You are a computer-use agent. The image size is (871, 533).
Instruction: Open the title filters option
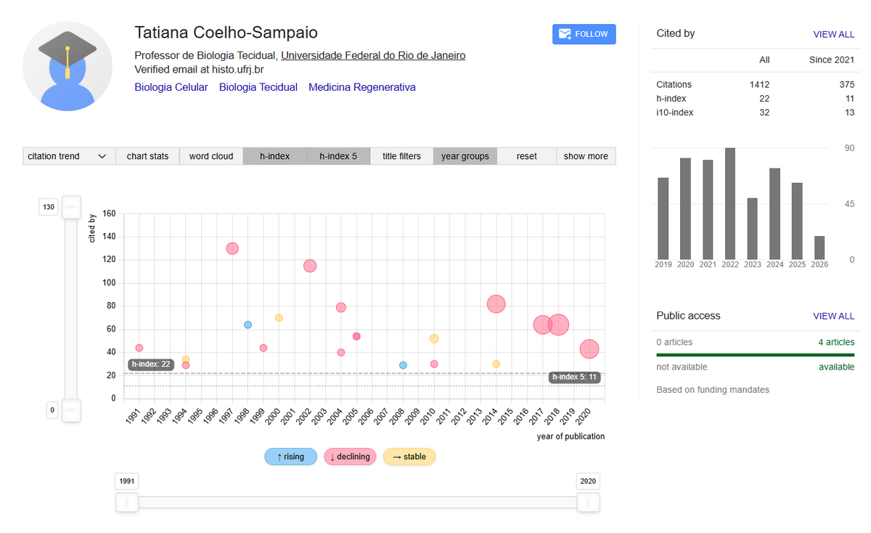click(x=401, y=156)
